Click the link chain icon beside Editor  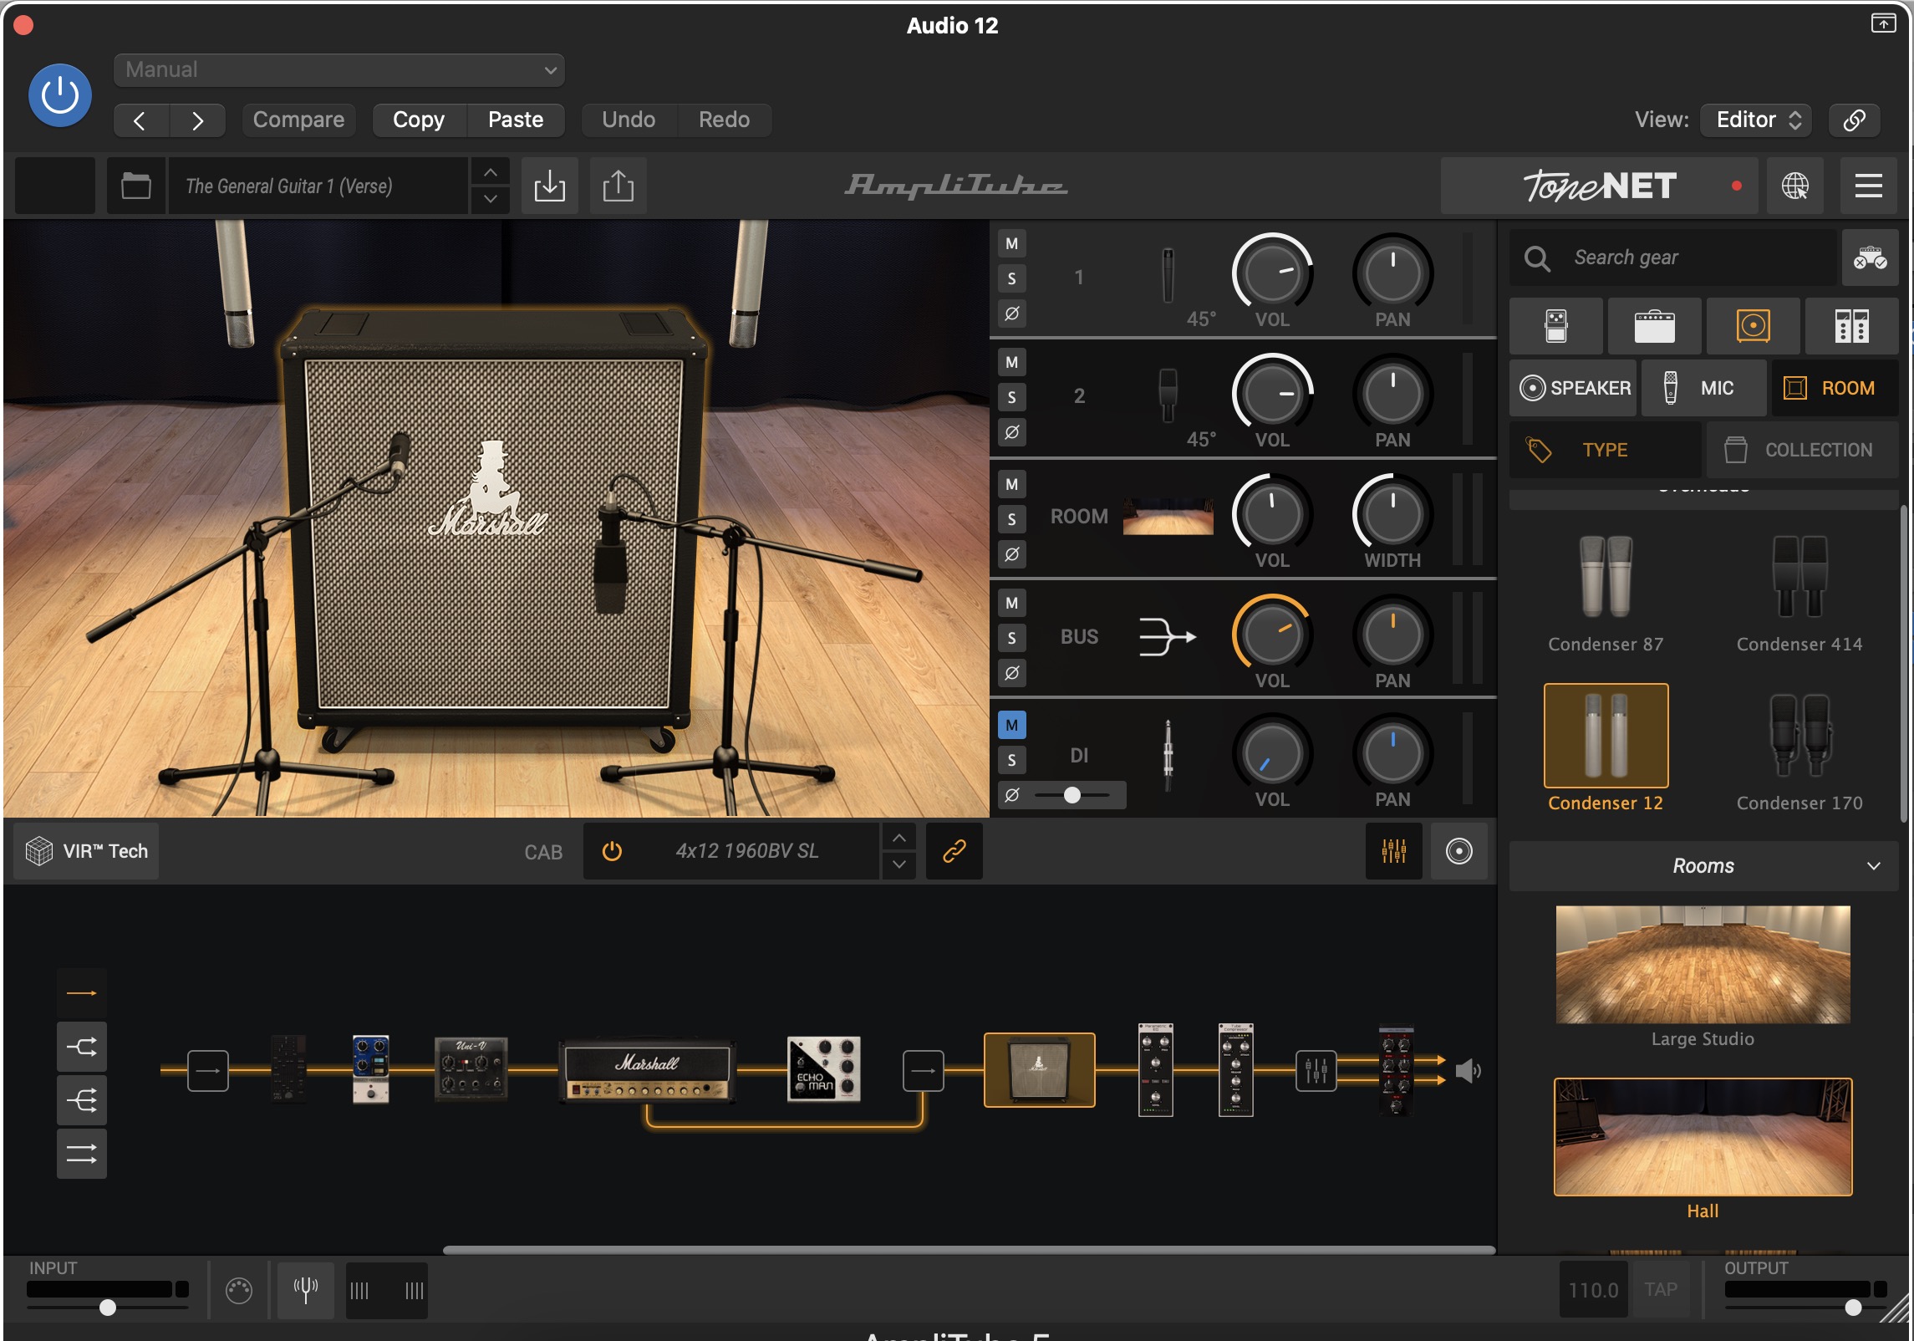click(1855, 120)
